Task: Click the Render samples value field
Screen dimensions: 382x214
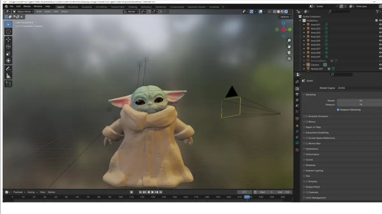Action: (359, 100)
